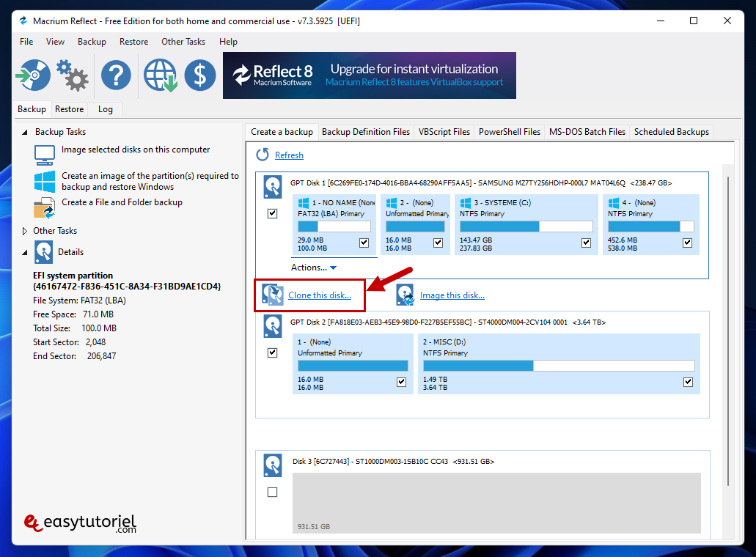Click the Clone this disk link
This screenshot has height=557, width=756.
[320, 295]
